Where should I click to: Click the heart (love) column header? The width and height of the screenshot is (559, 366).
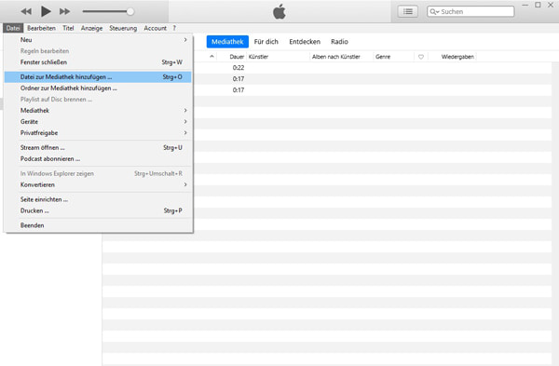point(421,57)
